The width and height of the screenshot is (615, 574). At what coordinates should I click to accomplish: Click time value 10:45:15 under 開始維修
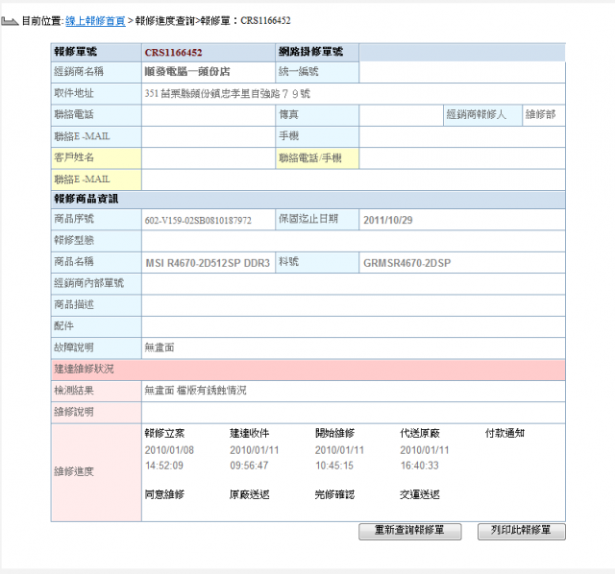334,466
